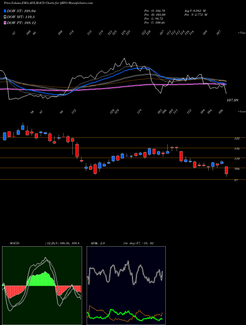The width and height of the screenshot is (246, 325).
Task: Click the 107.09 last price label
Action: [233, 100]
